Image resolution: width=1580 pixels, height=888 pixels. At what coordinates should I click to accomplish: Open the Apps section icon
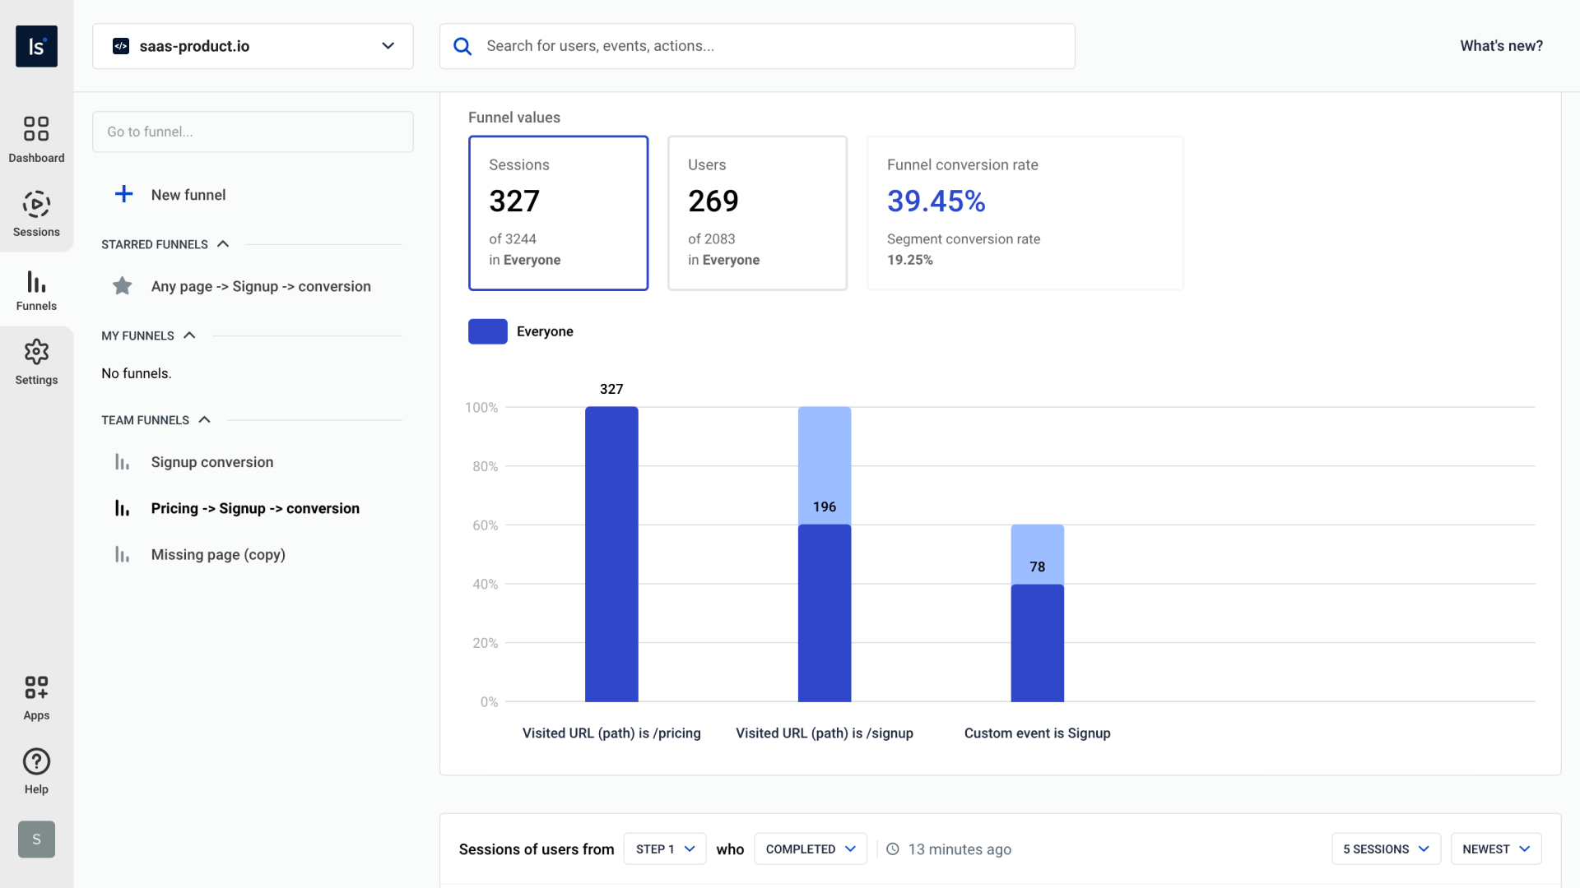[x=36, y=696]
